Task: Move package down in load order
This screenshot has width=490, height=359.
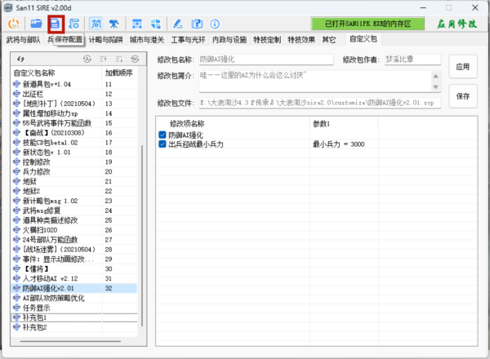Action: pyautogui.click(x=119, y=59)
